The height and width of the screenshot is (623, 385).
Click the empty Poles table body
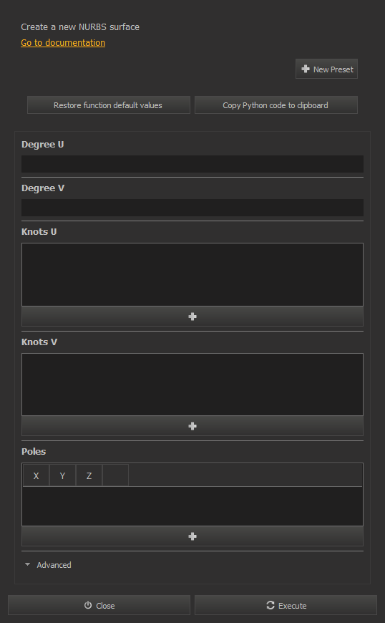click(192, 506)
